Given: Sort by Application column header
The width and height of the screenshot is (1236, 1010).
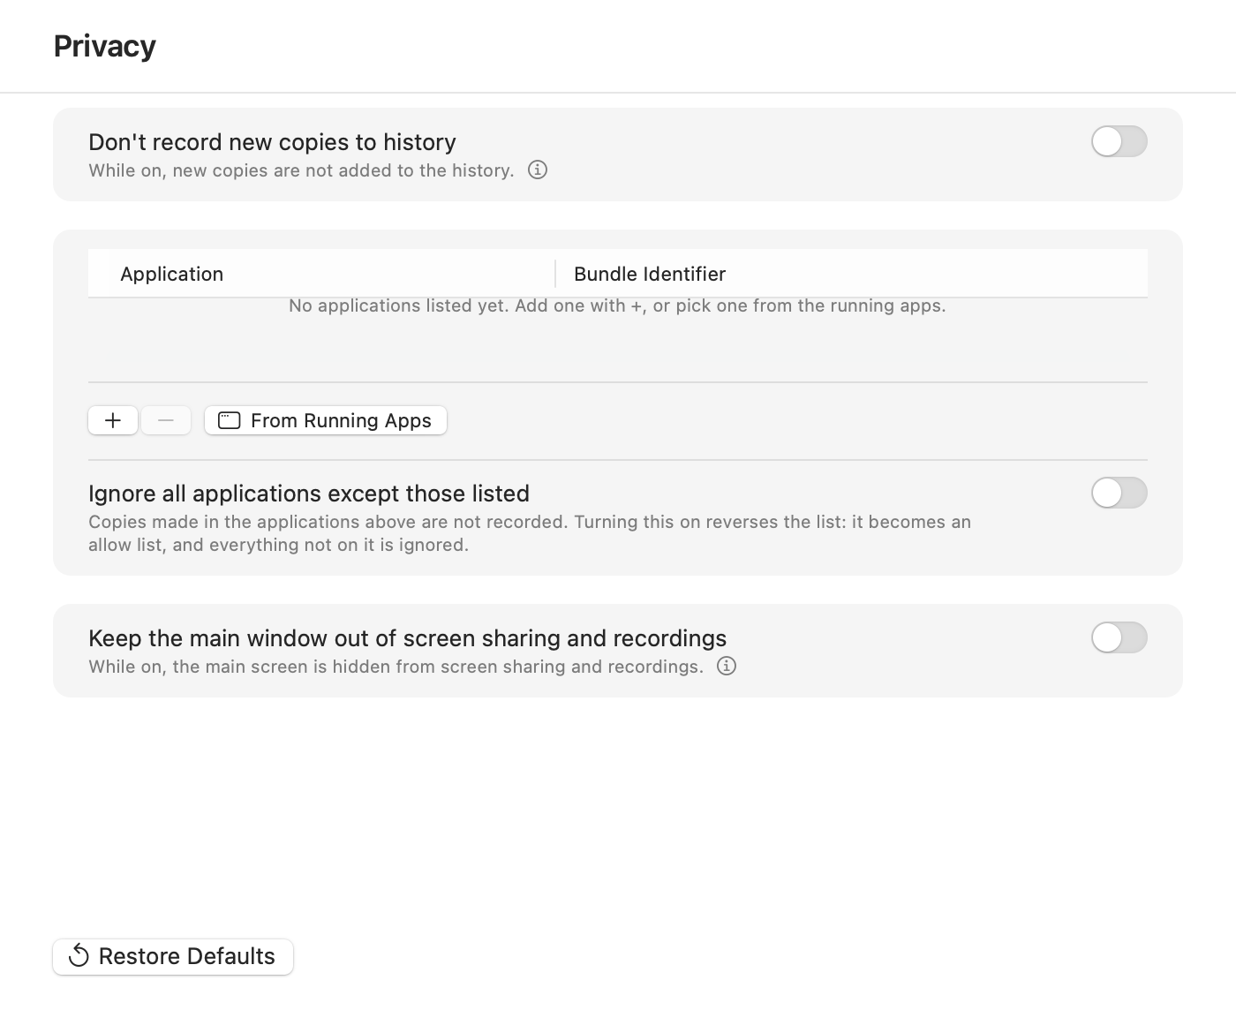Looking at the screenshot, I should click(x=321, y=274).
